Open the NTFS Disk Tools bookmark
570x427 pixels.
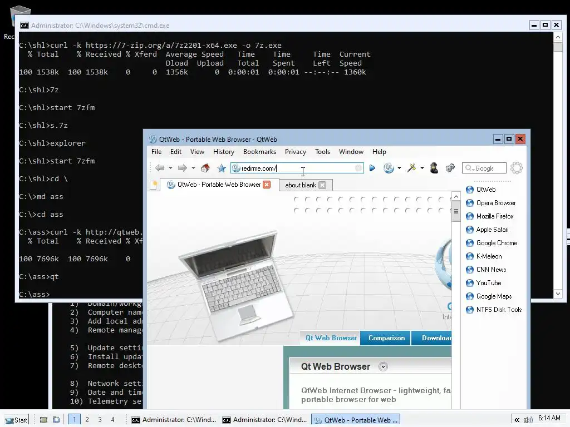(494, 310)
